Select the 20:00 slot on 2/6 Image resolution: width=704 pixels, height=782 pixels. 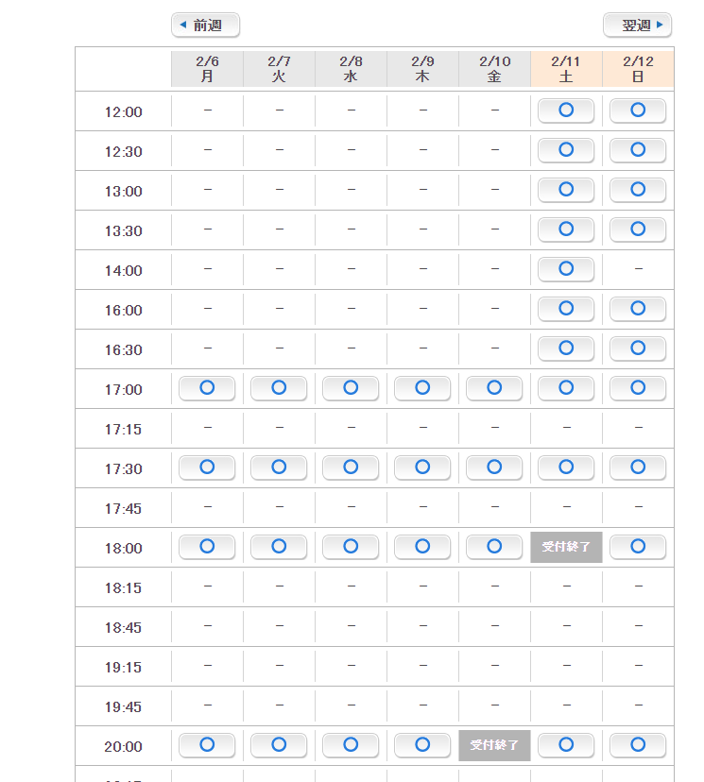point(207,745)
